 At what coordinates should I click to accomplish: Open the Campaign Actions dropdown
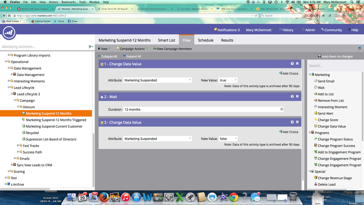pyautogui.click(x=132, y=49)
